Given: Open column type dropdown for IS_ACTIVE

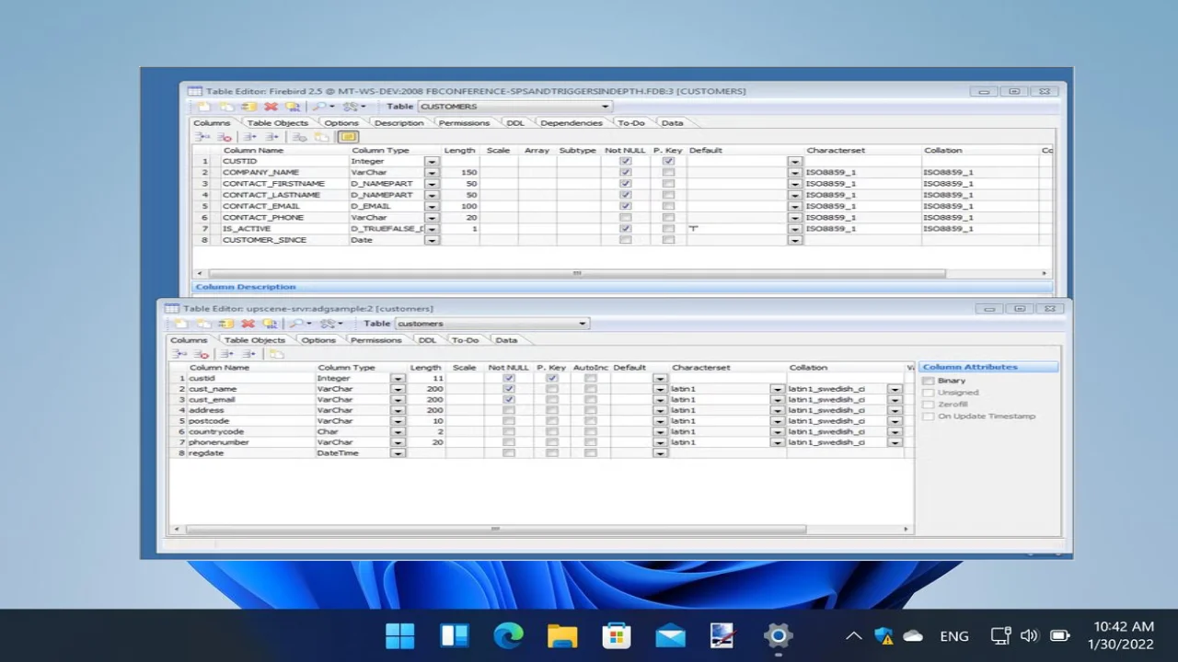Looking at the screenshot, I should [x=432, y=229].
